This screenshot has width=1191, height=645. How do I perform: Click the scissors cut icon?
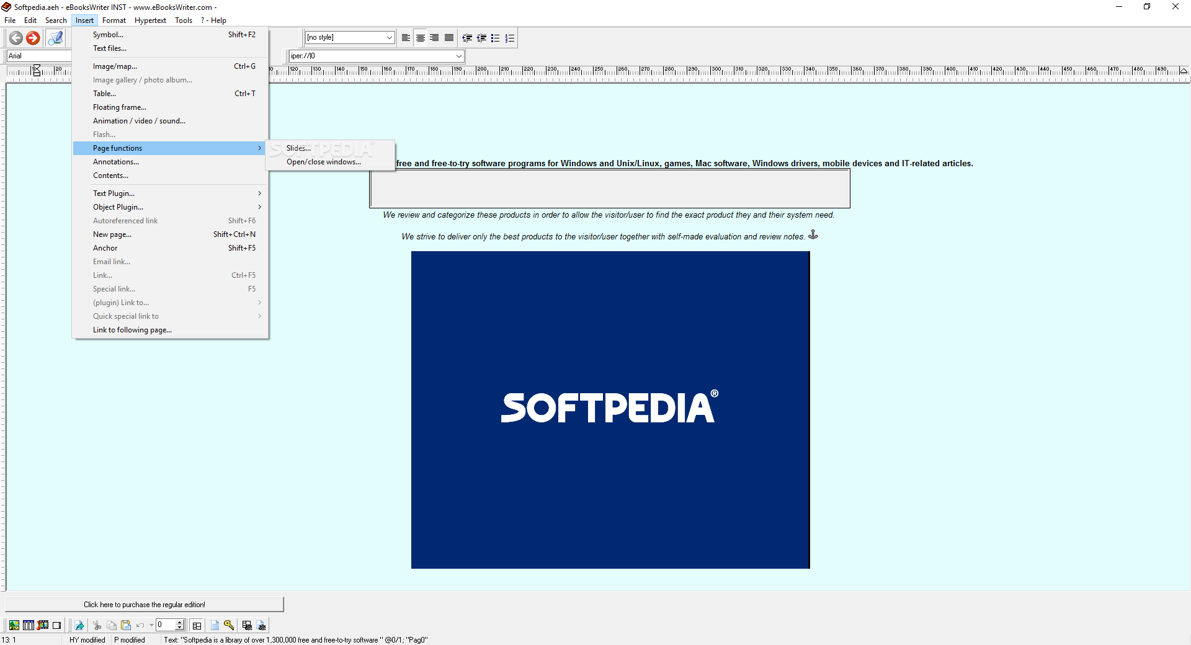click(97, 625)
